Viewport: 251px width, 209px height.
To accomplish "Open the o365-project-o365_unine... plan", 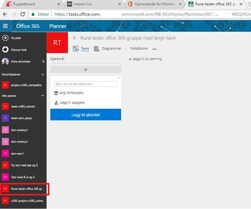I will click(x=23, y=201).
